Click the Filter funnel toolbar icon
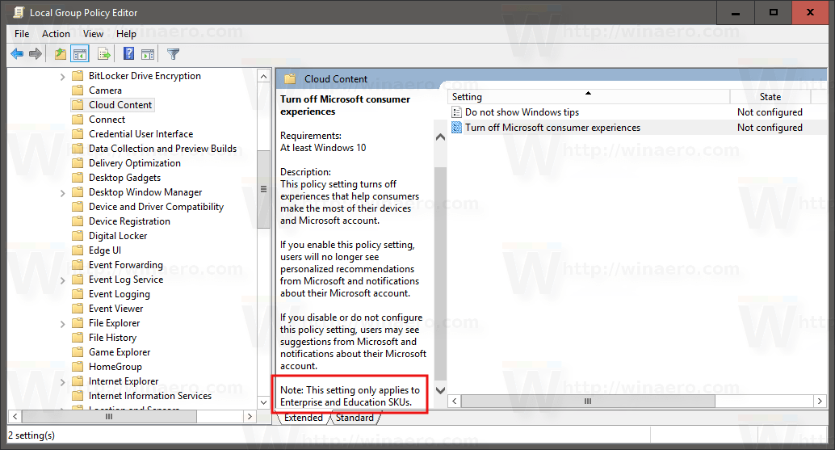 [x=173, y=54]
